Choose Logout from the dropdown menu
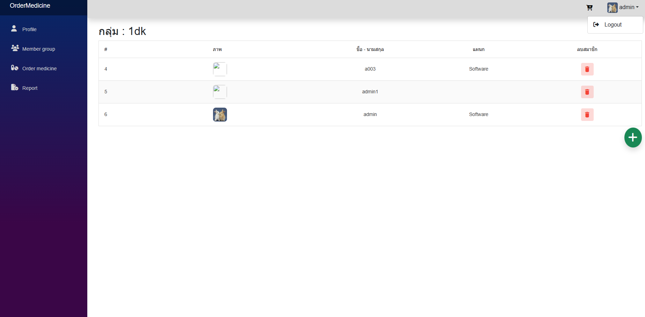The image size is (645, 317). 615,25
